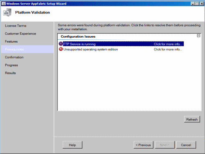The width and height of the screenshot is (205, 154).
Task: Select the License Terms step
Action: [16, 26]
